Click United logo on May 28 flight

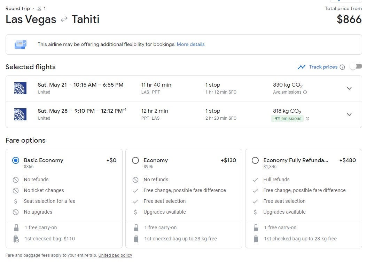[x=20, y=114]
